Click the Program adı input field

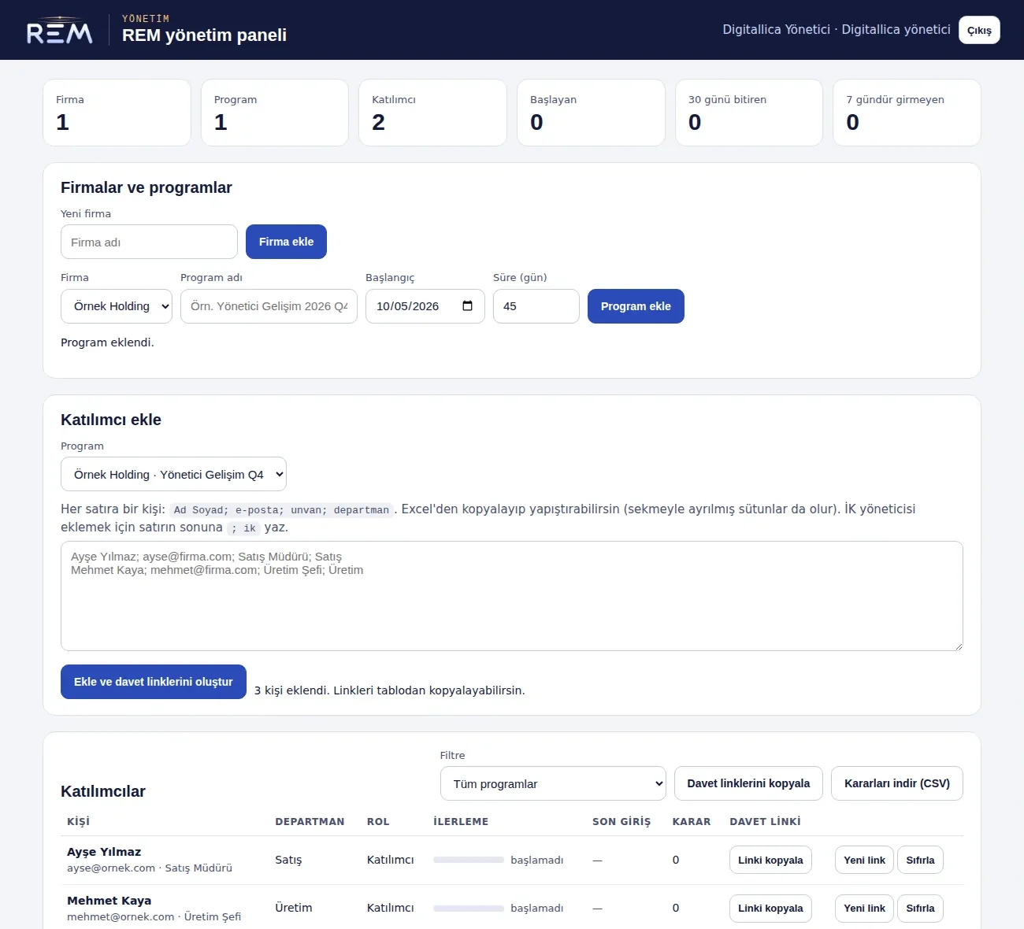(x=269, y=306)
